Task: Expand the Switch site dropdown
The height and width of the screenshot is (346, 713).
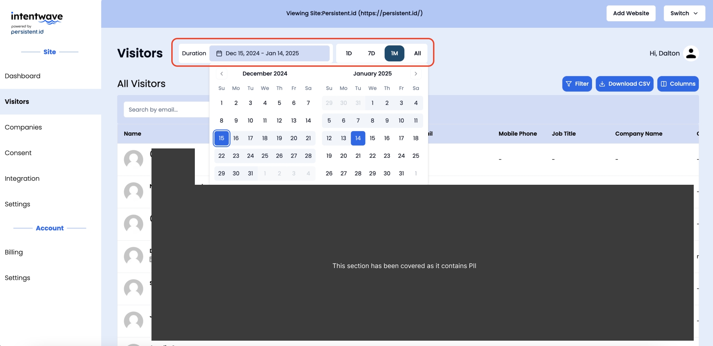Action: (684, 14)
